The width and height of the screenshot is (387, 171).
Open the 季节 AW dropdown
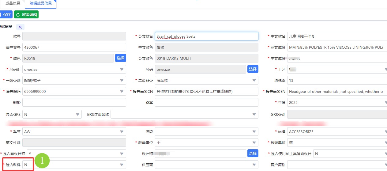[x=122, y=132]
